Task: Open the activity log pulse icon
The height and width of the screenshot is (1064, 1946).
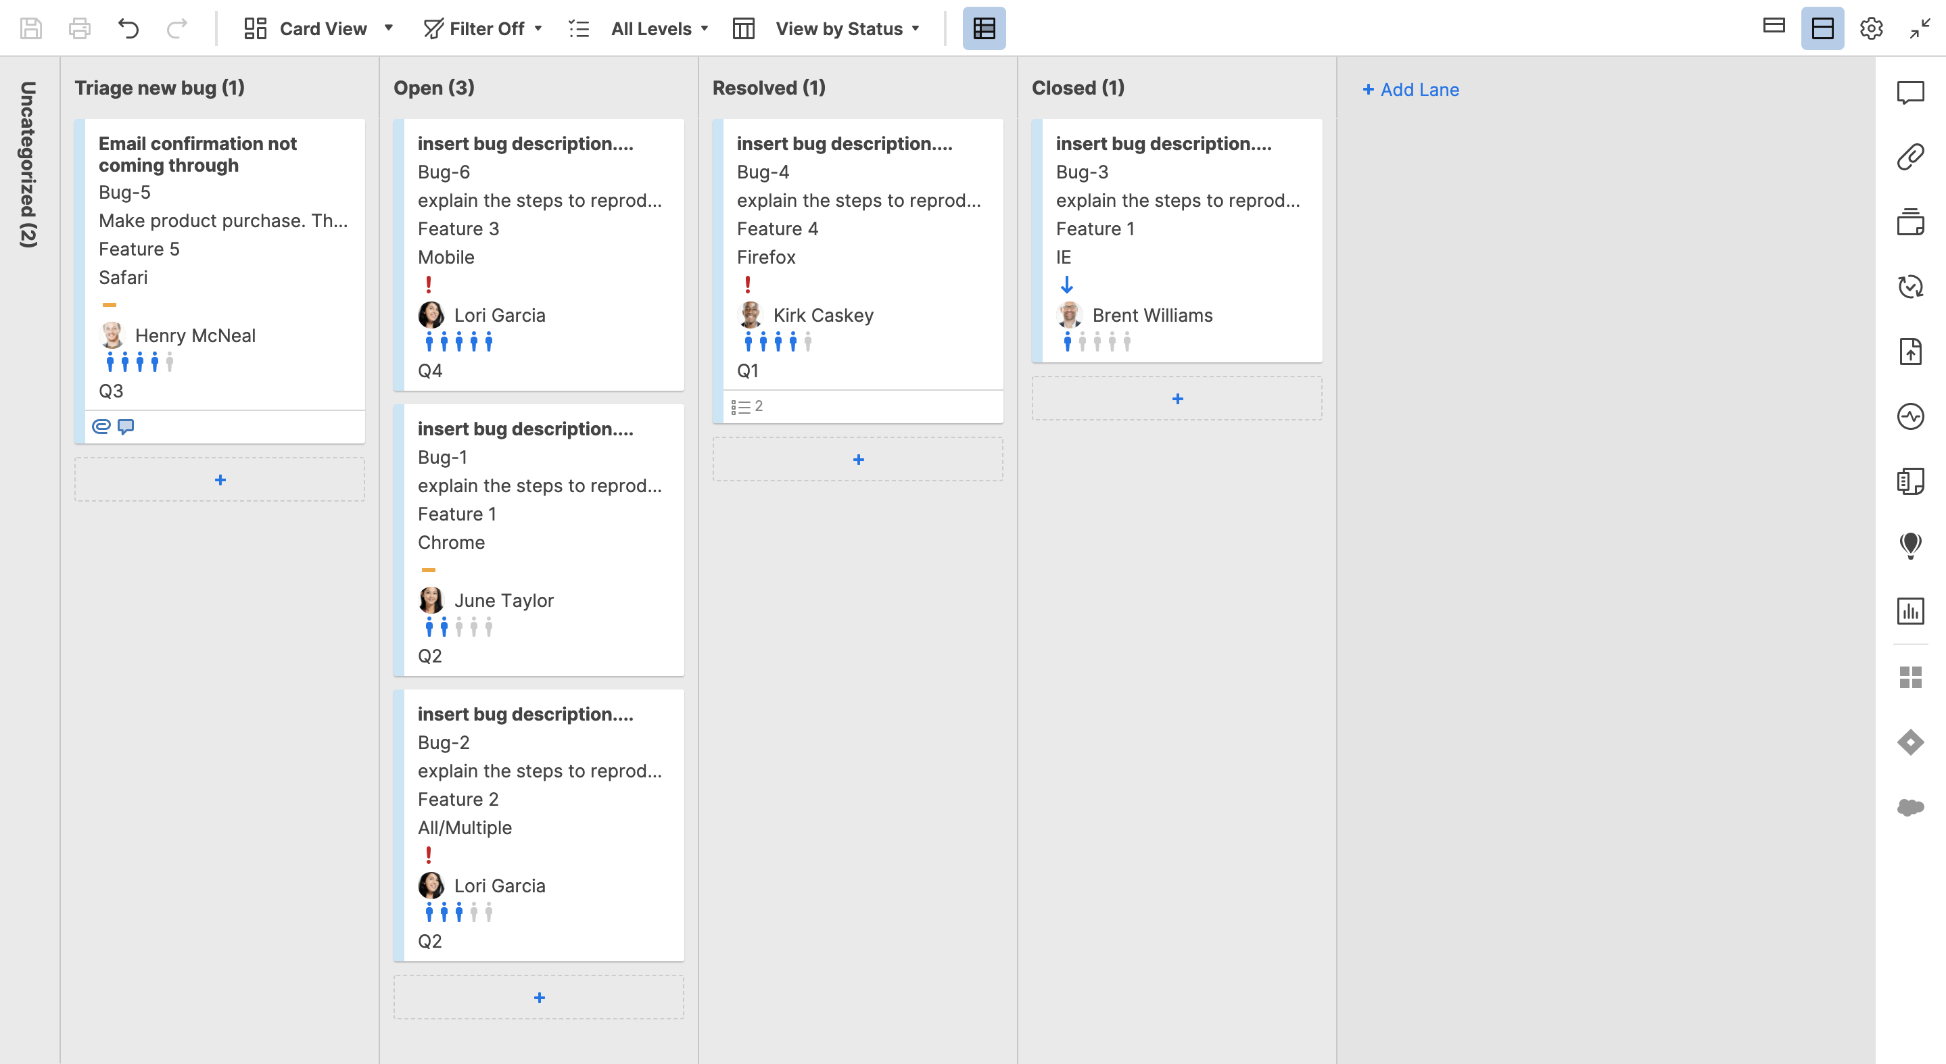Action: pyautogui.click(x=1909, y=416)
